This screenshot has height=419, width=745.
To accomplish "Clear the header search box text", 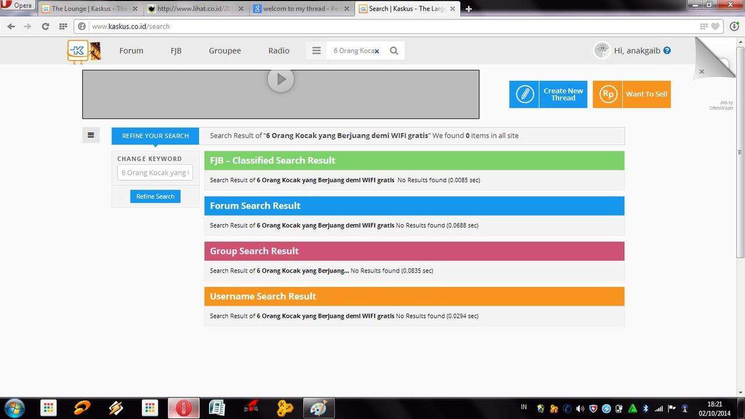I will (x=377, y=51).
